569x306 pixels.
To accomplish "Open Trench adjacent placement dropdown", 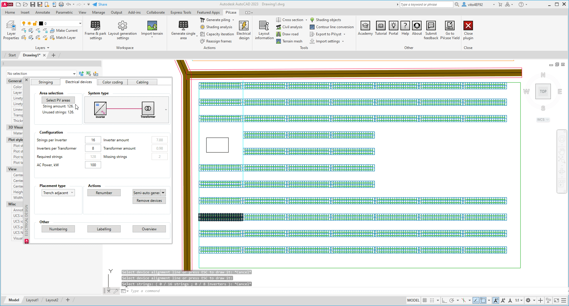I will (58, 193).
